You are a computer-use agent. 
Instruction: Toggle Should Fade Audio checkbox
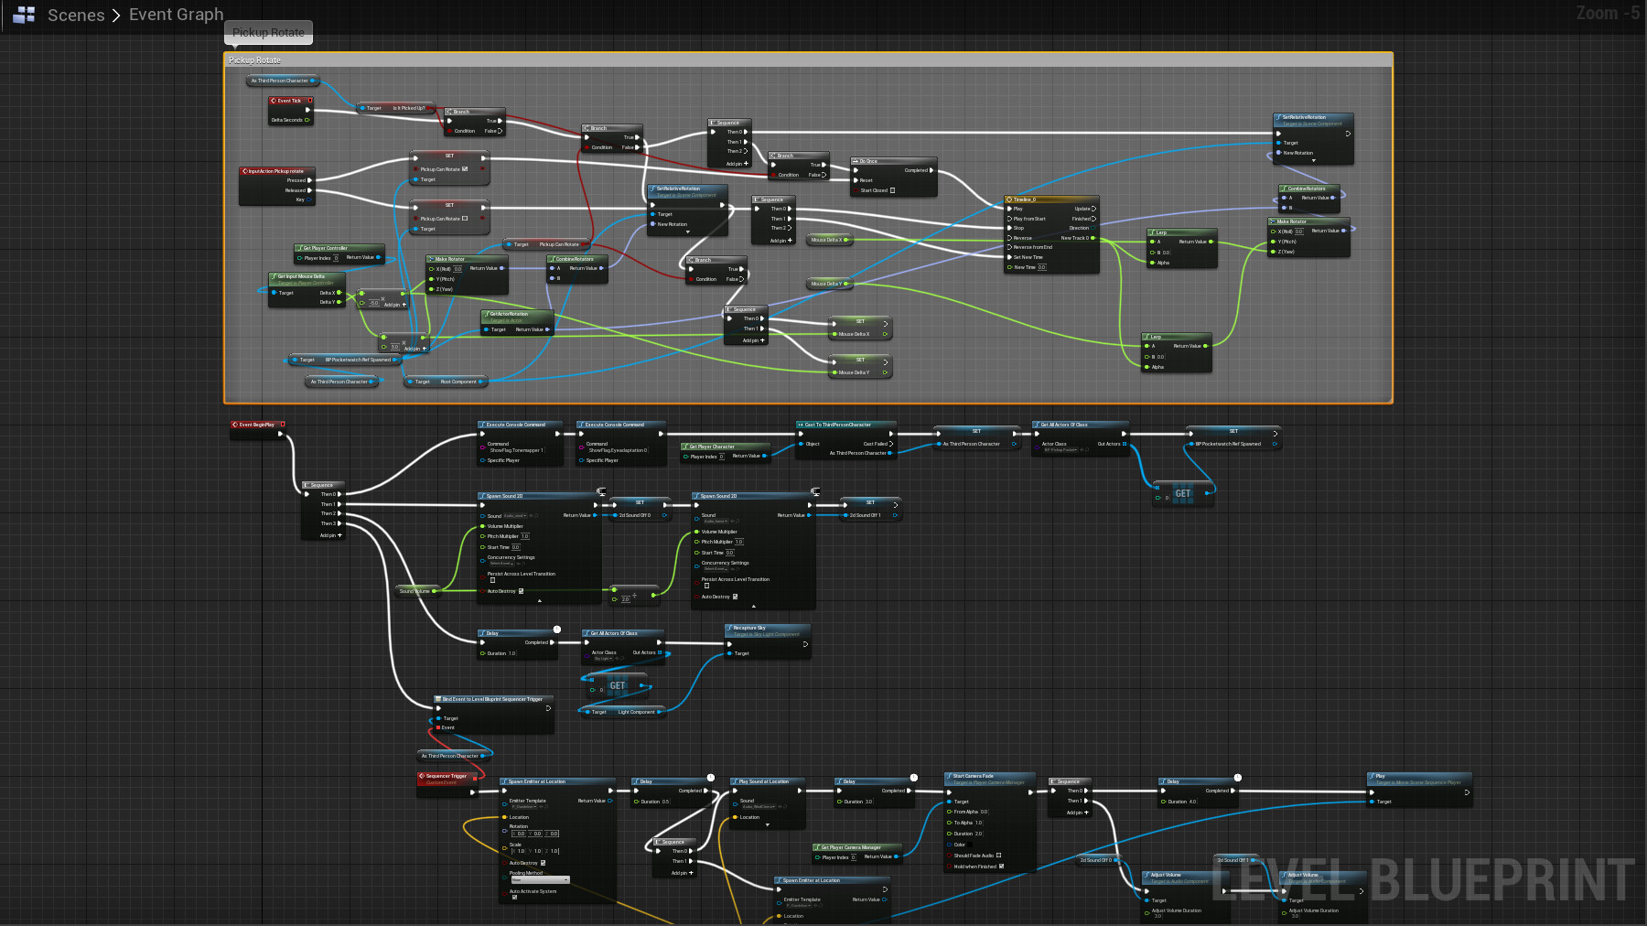coord(998,856)
